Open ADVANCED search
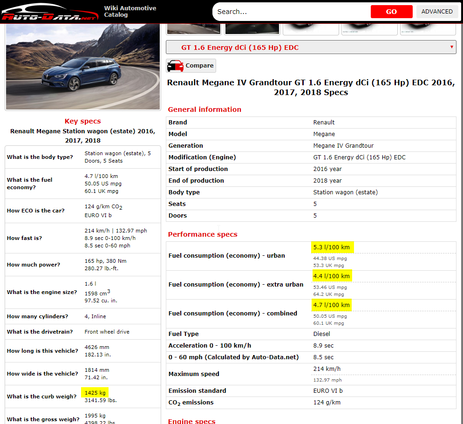463x424 pixels. pyautogui.click(x=437, y=12)
